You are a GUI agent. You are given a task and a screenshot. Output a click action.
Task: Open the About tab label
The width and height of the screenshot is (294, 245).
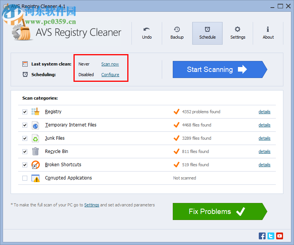point(268,37)
